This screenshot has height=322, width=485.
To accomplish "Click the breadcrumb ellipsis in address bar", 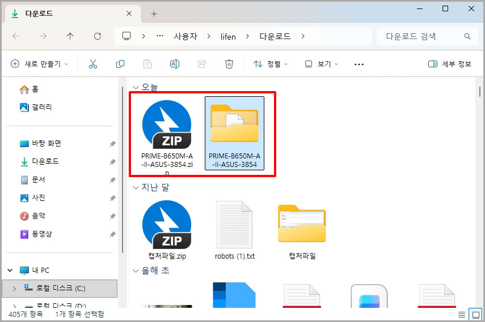I will click(x=160, y=36).
